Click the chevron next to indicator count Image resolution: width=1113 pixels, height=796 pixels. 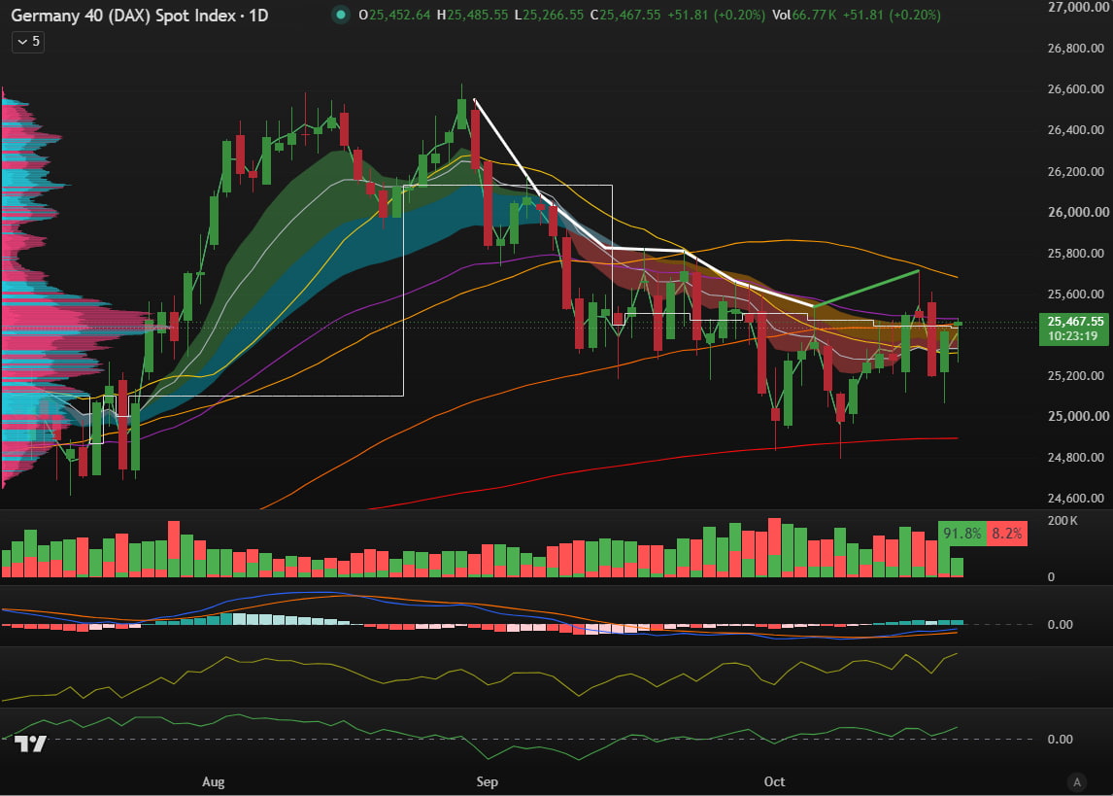22,42
